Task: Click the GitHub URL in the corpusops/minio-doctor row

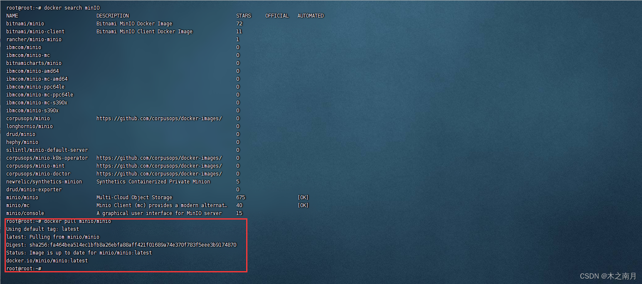Action: click(159, 174)
